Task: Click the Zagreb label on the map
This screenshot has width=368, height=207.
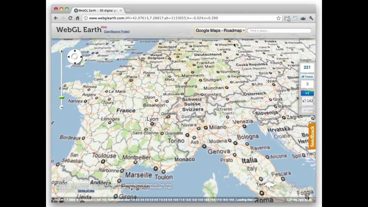Action: point(294,117)
